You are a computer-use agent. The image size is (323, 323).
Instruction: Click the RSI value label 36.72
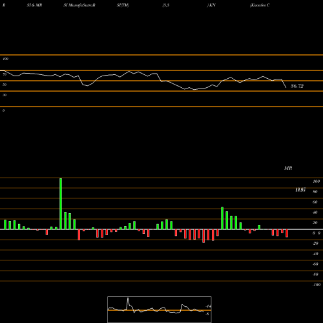(297, 86)
